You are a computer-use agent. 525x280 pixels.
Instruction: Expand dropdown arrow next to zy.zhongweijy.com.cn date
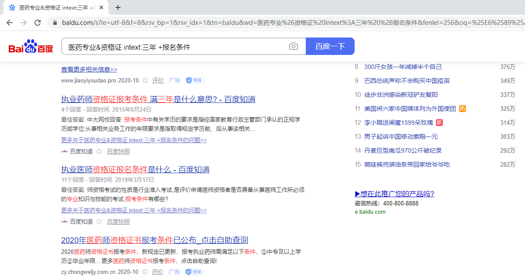click(145, 272)
